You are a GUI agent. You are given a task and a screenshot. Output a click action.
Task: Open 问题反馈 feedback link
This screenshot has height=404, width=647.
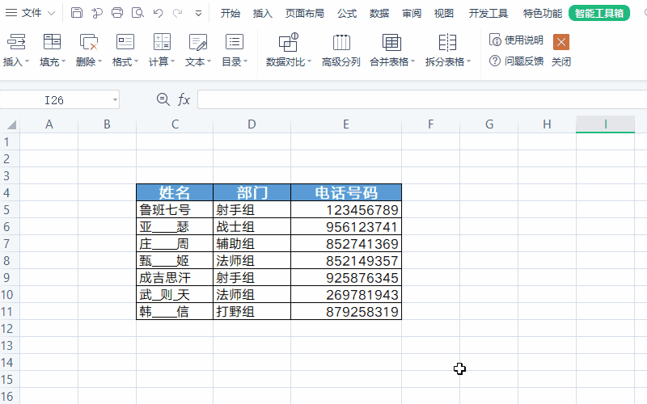click(x=516, y=61)
